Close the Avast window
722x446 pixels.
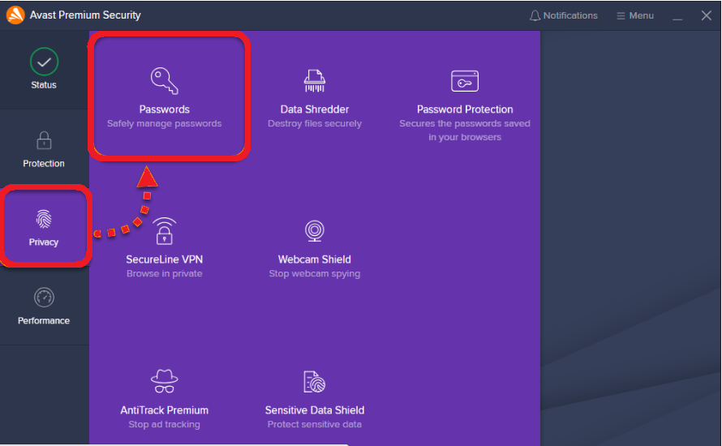click(707, 15)
